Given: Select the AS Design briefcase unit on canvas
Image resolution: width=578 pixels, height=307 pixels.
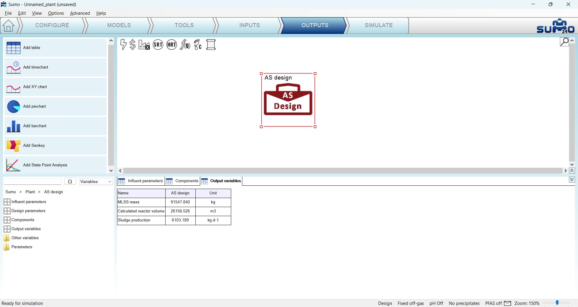Looking at the screenshot, I should pos(288,100).
